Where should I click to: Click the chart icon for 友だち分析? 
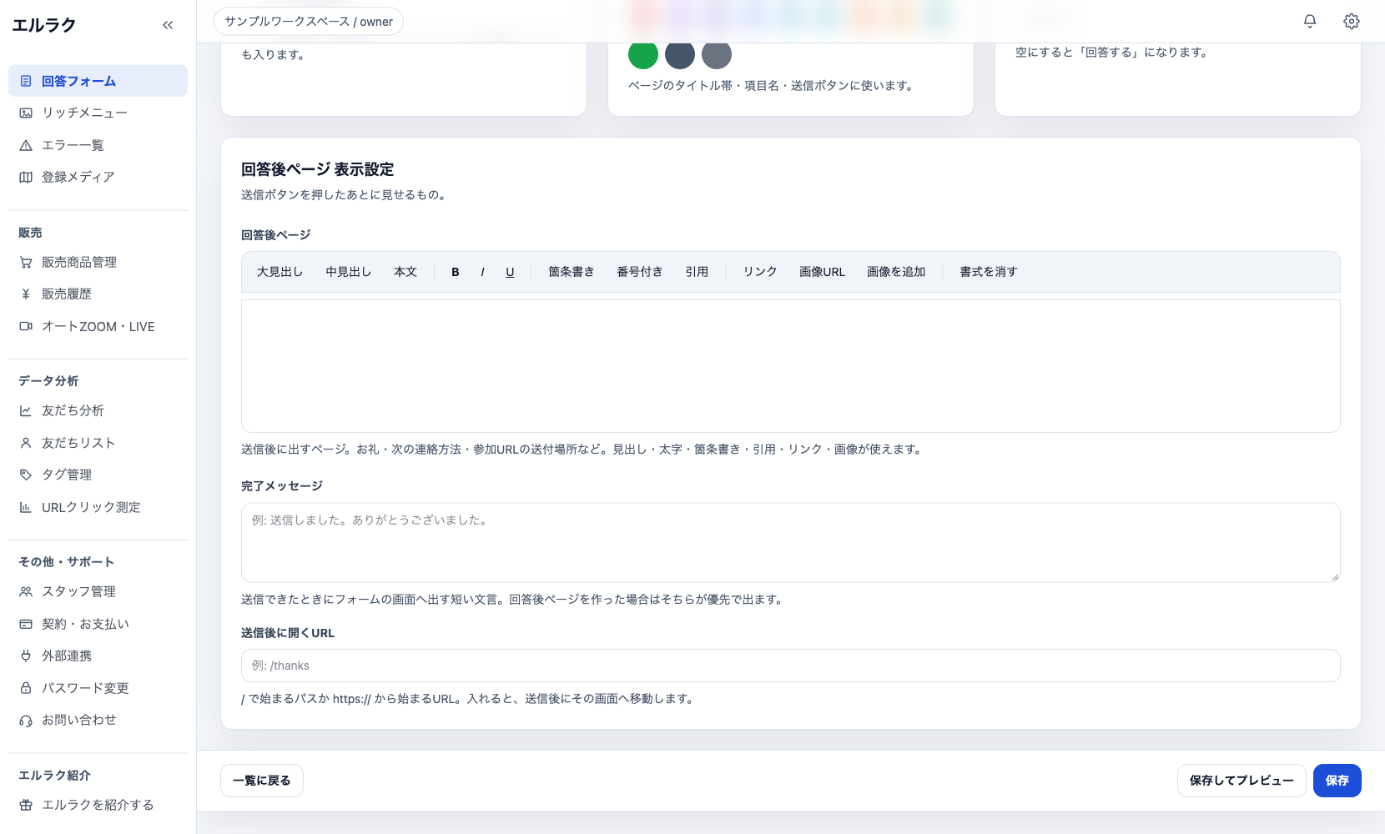click(26, 410)
